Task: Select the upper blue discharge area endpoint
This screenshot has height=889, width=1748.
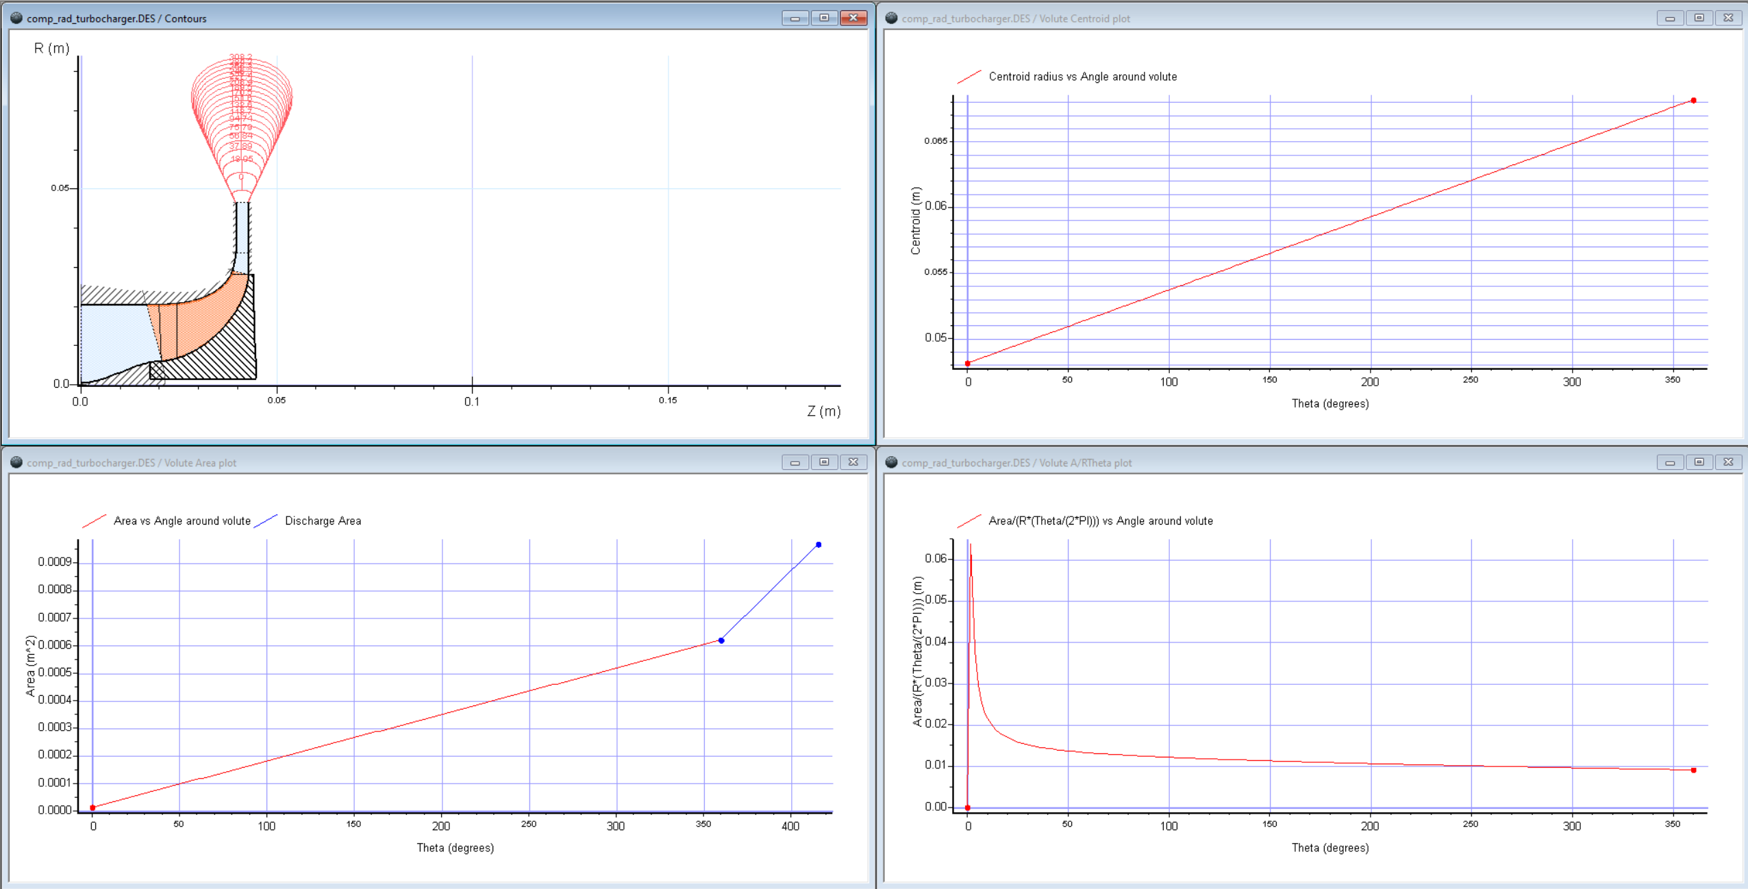Action: (819, 544)
